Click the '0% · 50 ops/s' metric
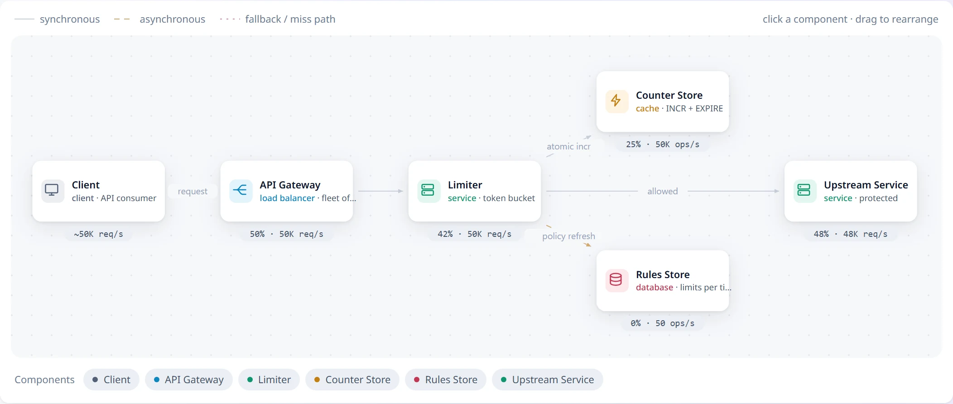The width and height of the screenshot is (953, 404). pos(663,323)
